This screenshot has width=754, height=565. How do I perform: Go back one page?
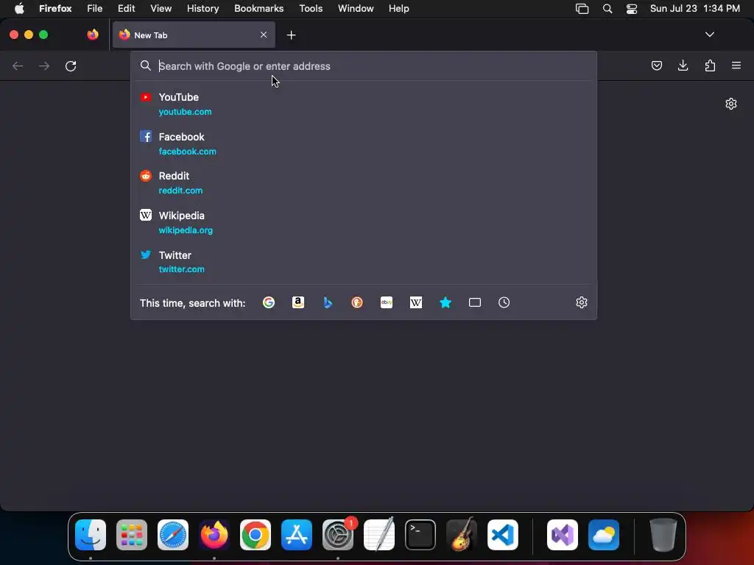[x=18, y=65]
